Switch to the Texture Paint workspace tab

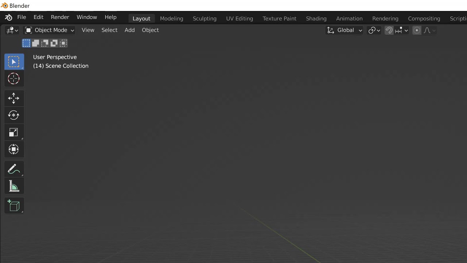pos(279,19)
